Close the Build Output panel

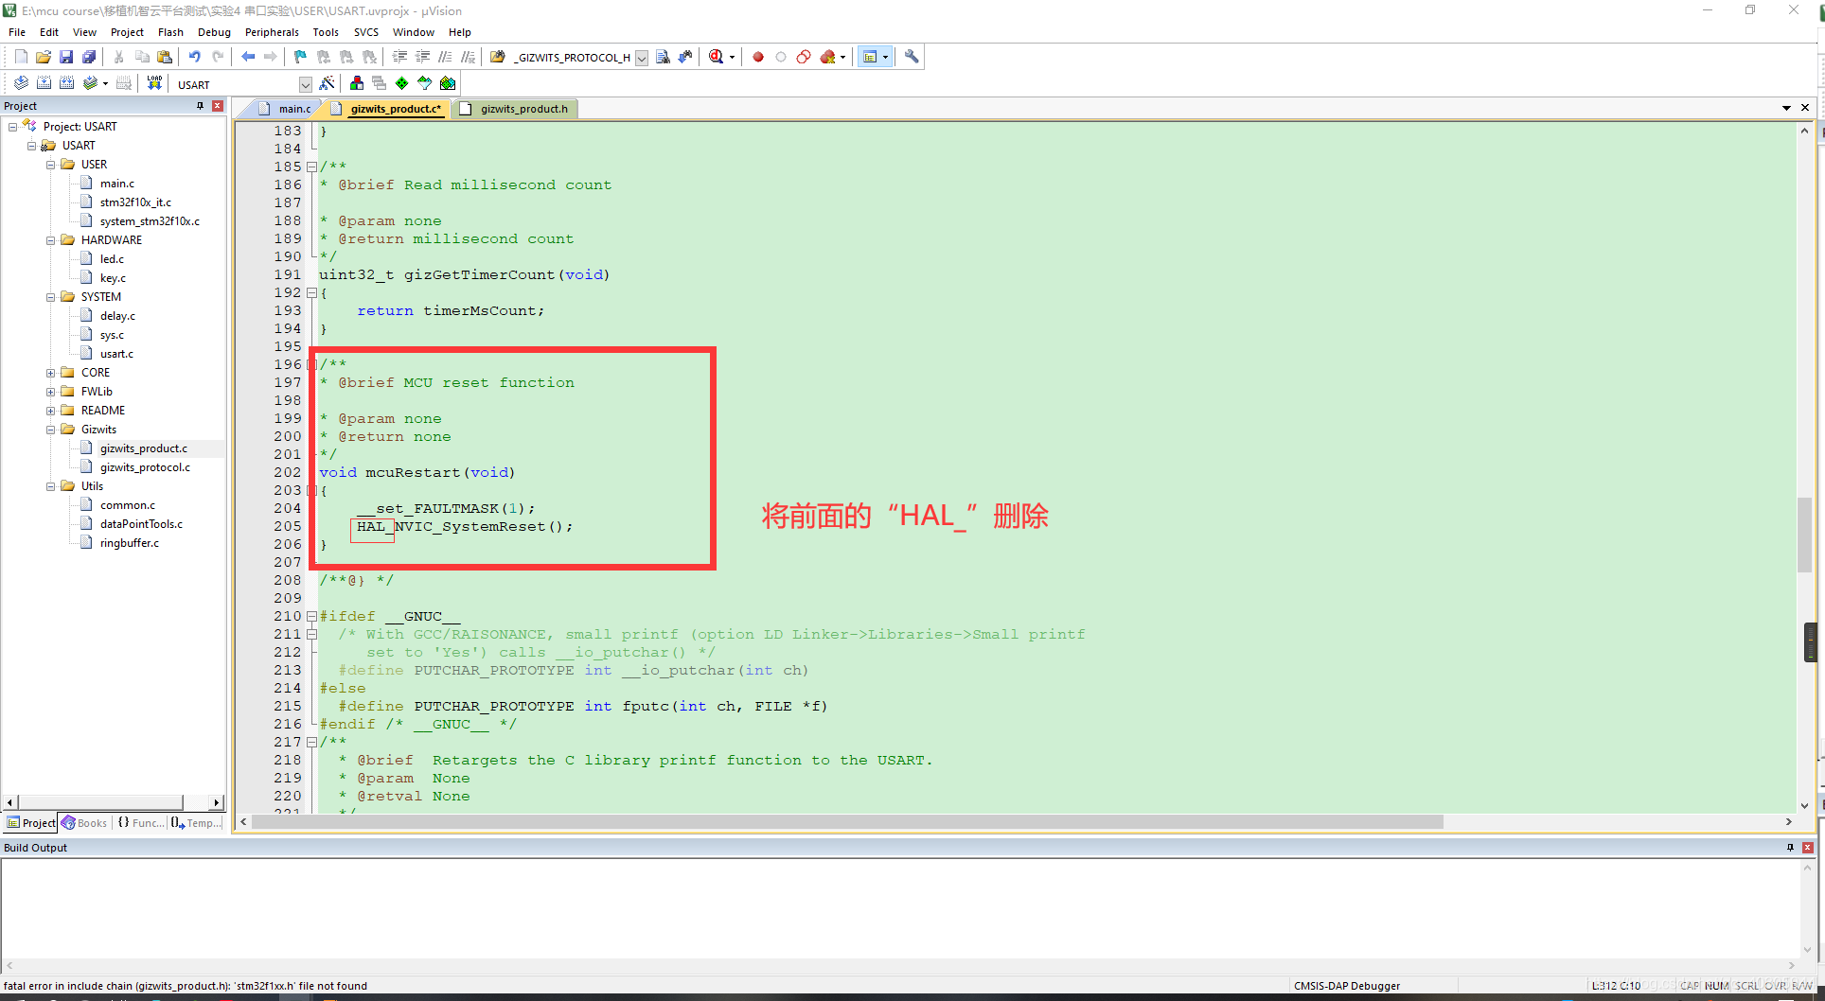click(1808, 848)
